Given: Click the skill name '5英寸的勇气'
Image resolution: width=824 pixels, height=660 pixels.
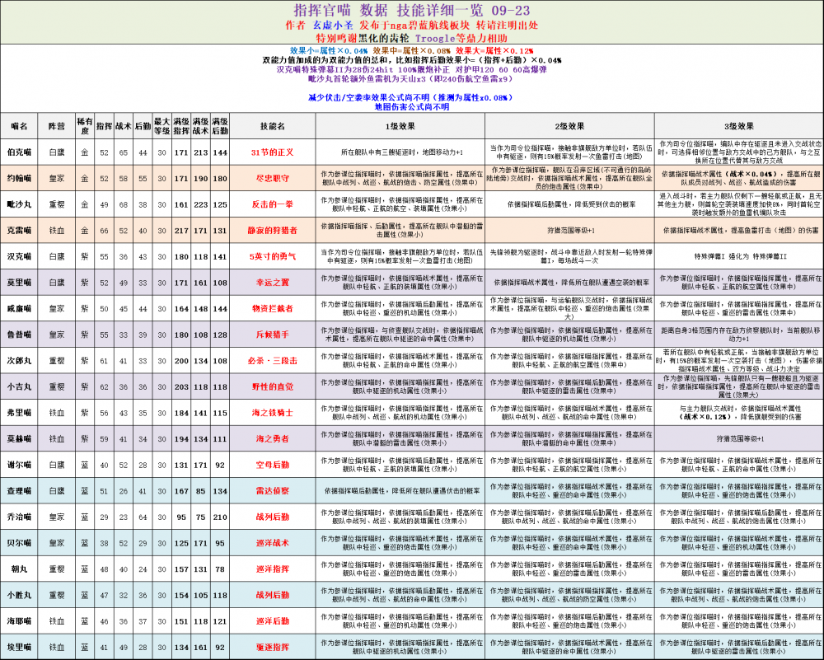Looking at the screenshot, I should click(272, 256).
